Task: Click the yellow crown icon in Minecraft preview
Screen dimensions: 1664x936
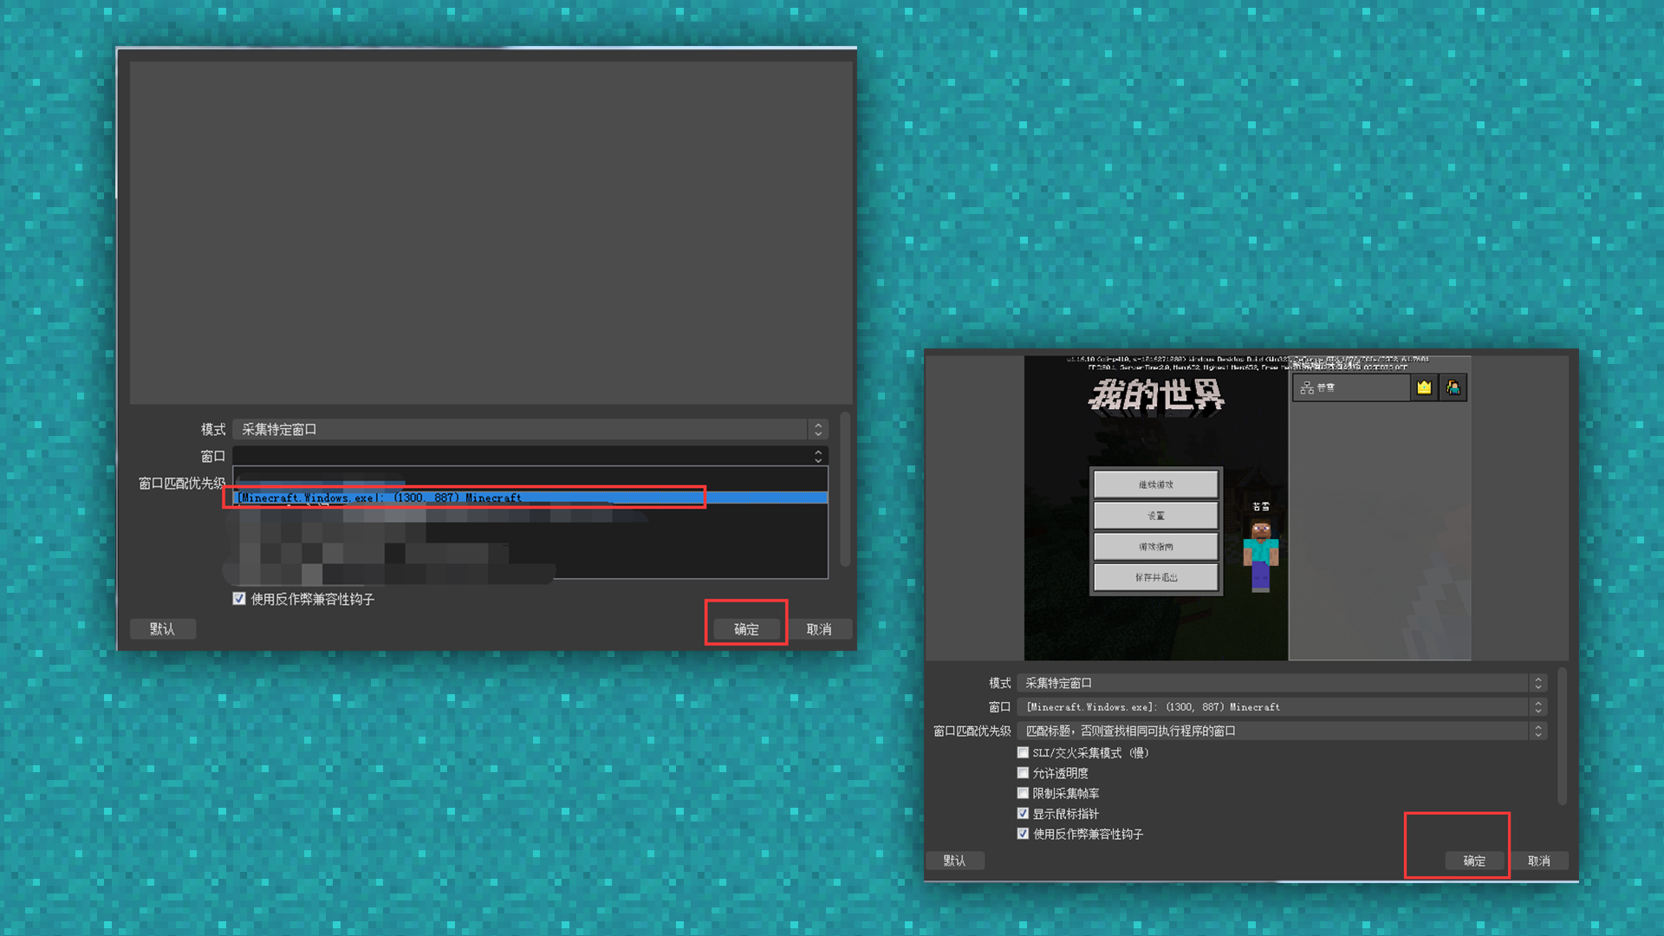Action: [1424, 387]
